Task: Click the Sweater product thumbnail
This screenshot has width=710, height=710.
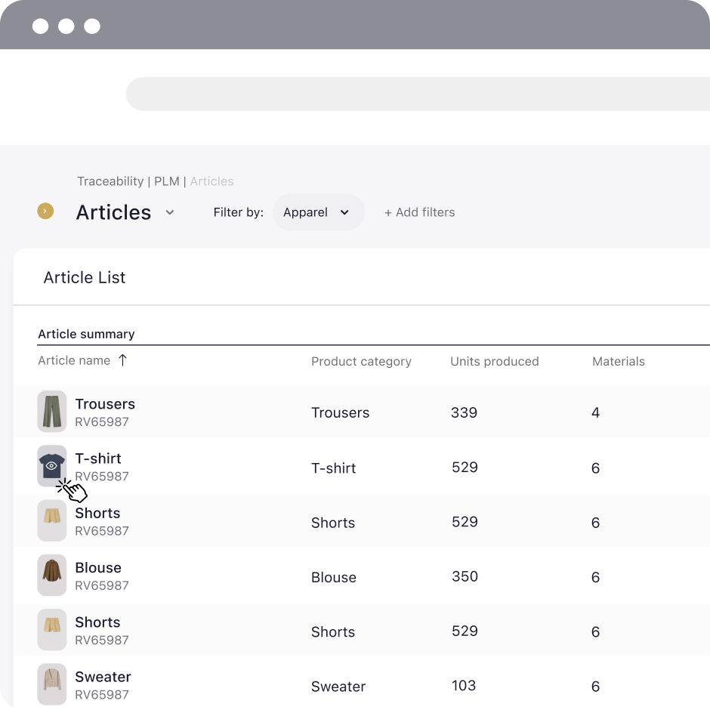Action: tap(51, 684)
